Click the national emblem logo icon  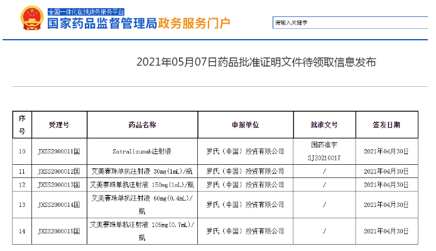pyautogui.click(x=32, y=18)
